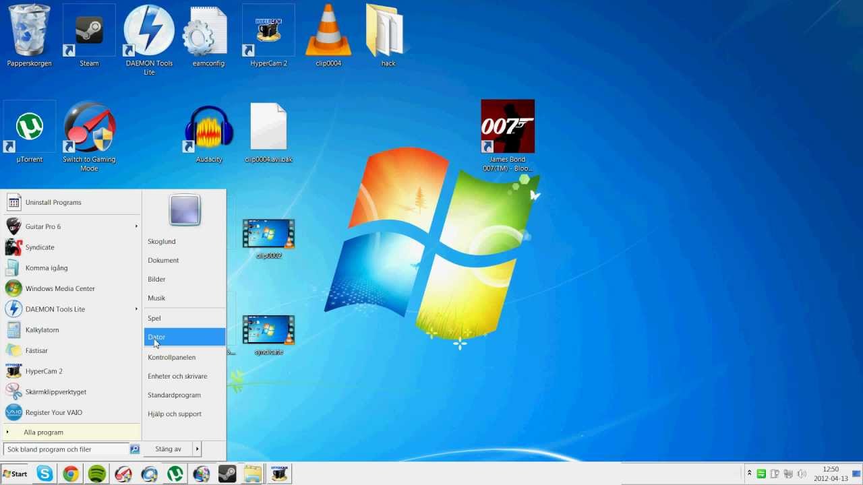Open Skype from the taskbar
The width and height of the screenshot is (863, 485).
point(45,474)
